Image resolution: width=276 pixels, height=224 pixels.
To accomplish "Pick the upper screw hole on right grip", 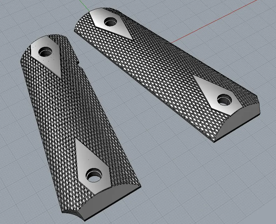I will [x=111, y=22].
